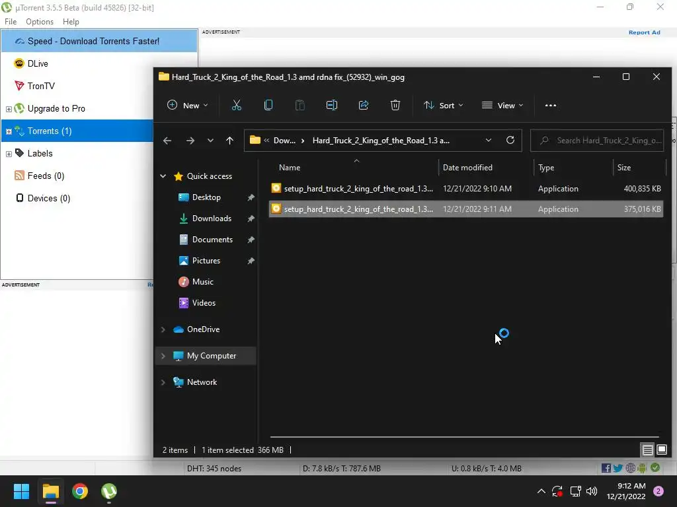The image size is (677, 507).
Task: Open the volume control in system tray
Action: pos(592,491)
